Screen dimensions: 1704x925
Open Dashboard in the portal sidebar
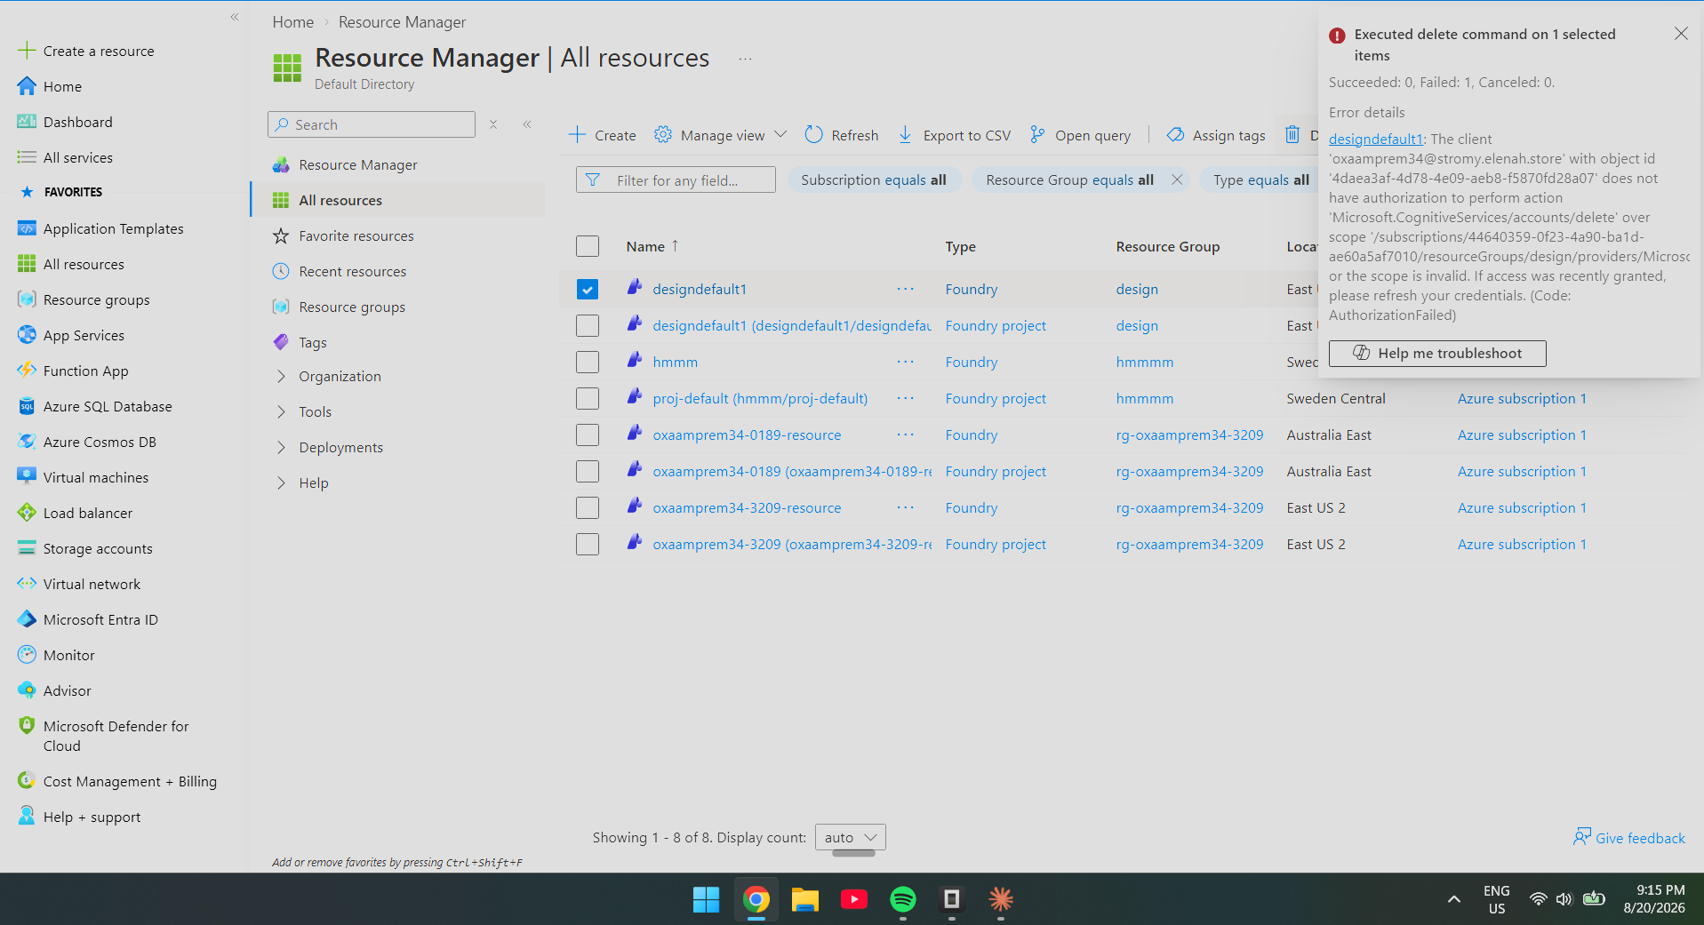pos(77,122)
